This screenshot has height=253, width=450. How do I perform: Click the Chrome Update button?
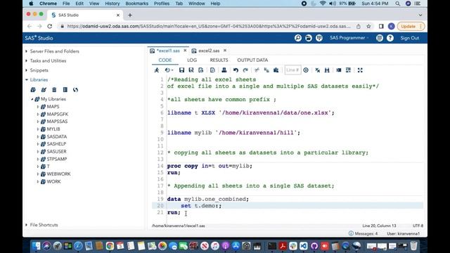[x=411, y=26]
